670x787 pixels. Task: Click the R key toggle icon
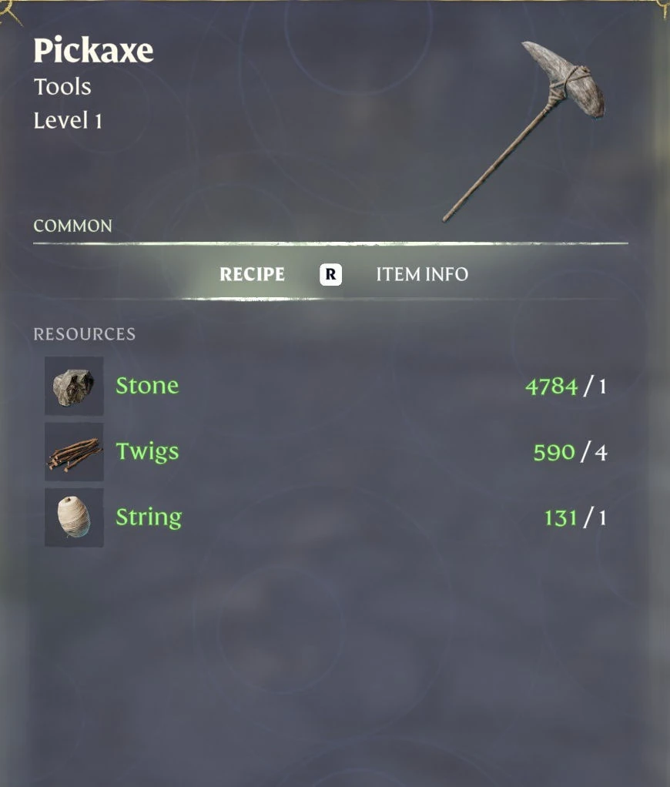(x=330, y=274)
